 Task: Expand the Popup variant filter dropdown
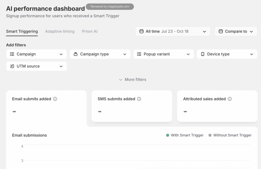[163, 54]
